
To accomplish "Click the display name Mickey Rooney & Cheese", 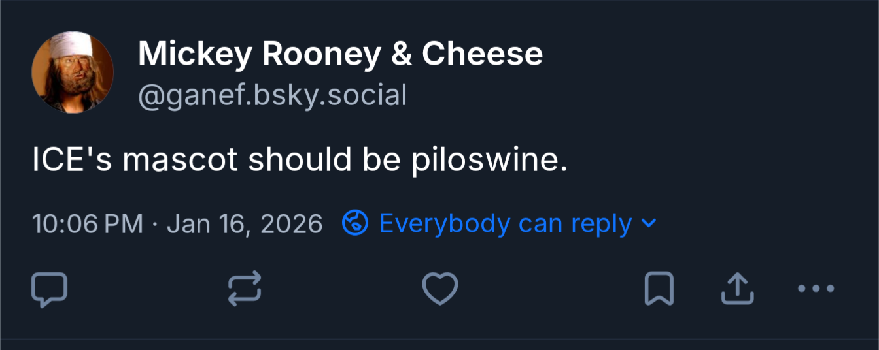I will pos(340,54).
